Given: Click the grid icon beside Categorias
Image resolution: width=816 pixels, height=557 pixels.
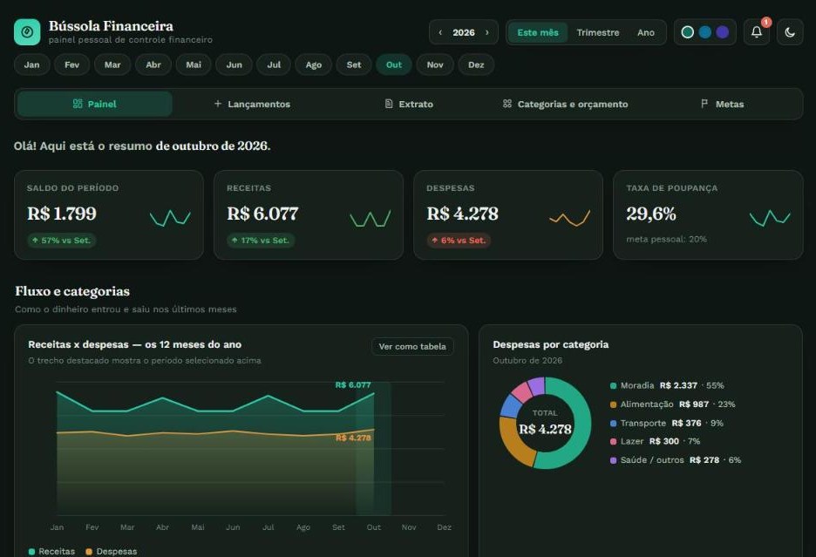Looking at the screenshot, I should click(507, 104).
